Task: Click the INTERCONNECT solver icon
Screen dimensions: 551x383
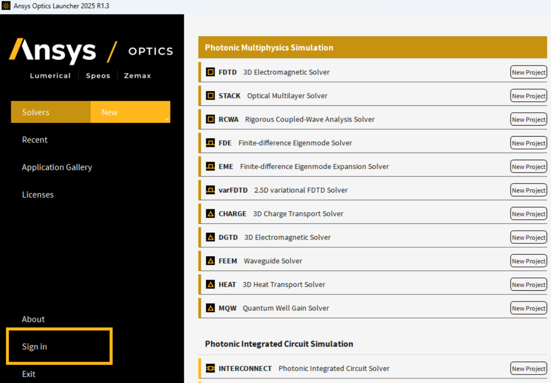Action: 210,368
